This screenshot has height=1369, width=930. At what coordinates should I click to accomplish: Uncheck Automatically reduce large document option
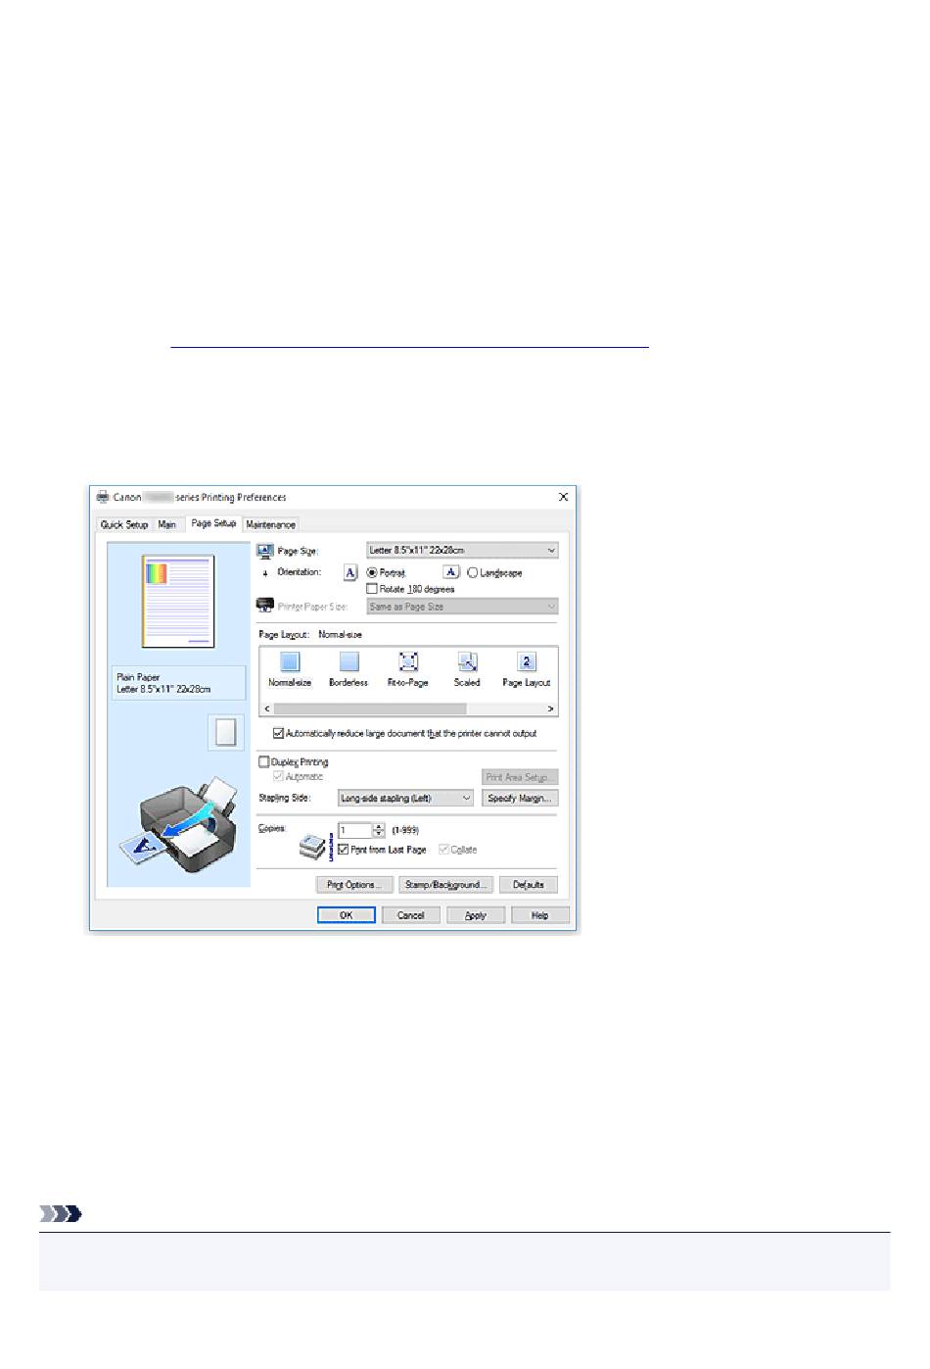(278, 733)
